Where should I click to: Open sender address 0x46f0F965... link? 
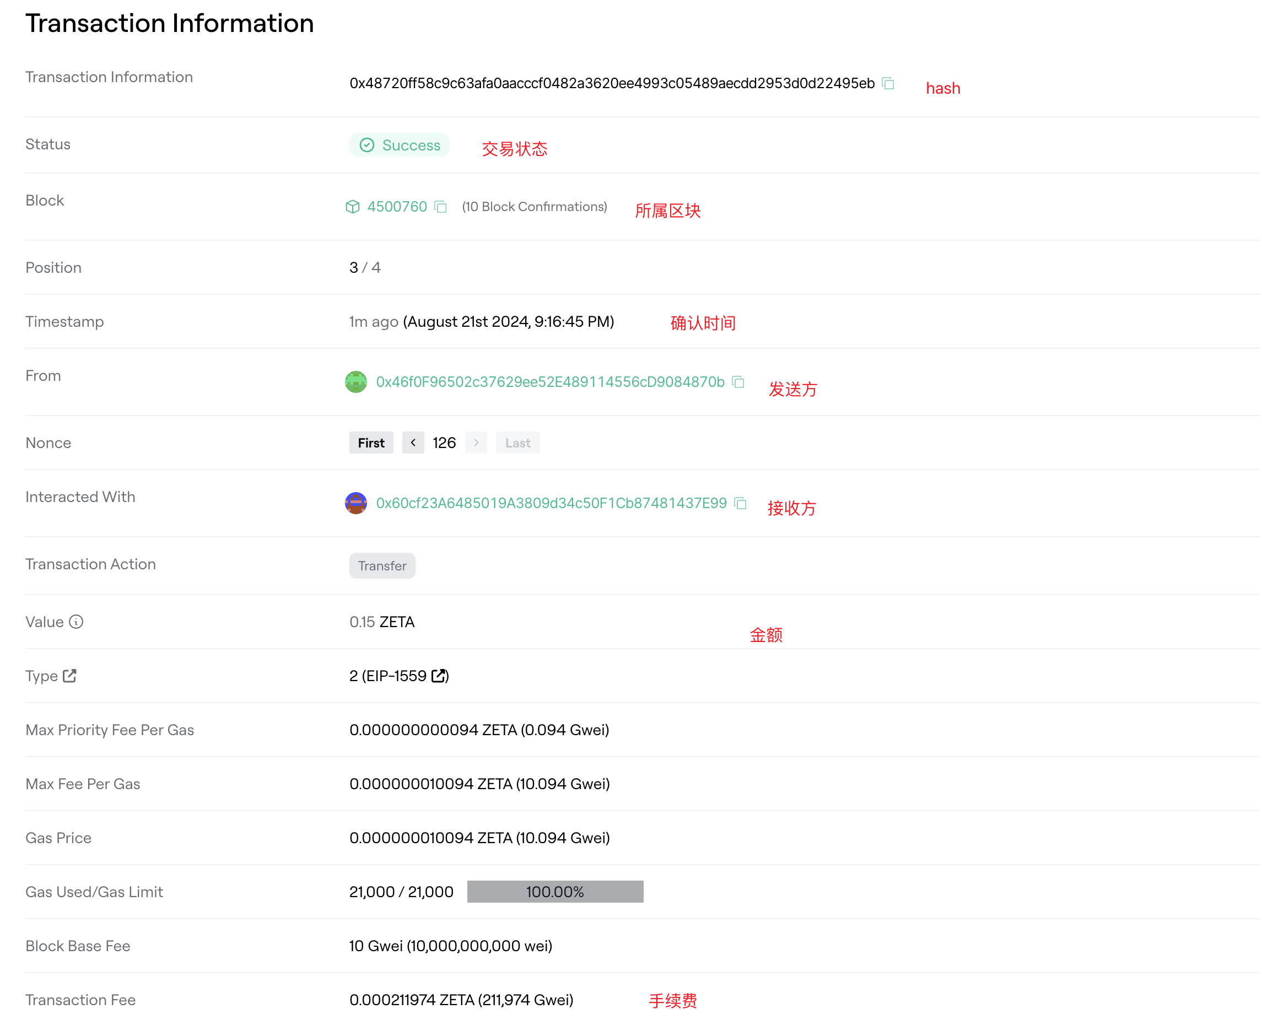550,382
